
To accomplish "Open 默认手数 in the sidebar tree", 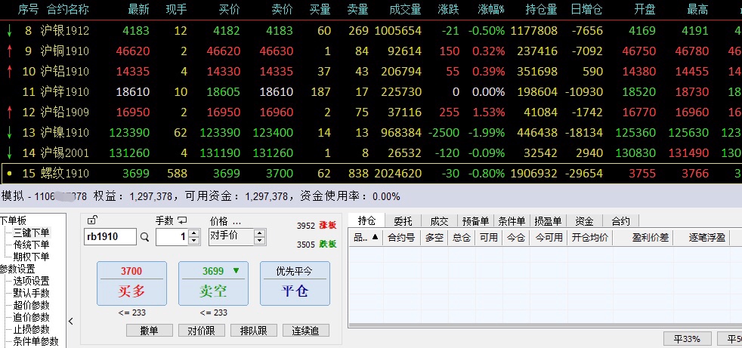I will coord(31,293).
